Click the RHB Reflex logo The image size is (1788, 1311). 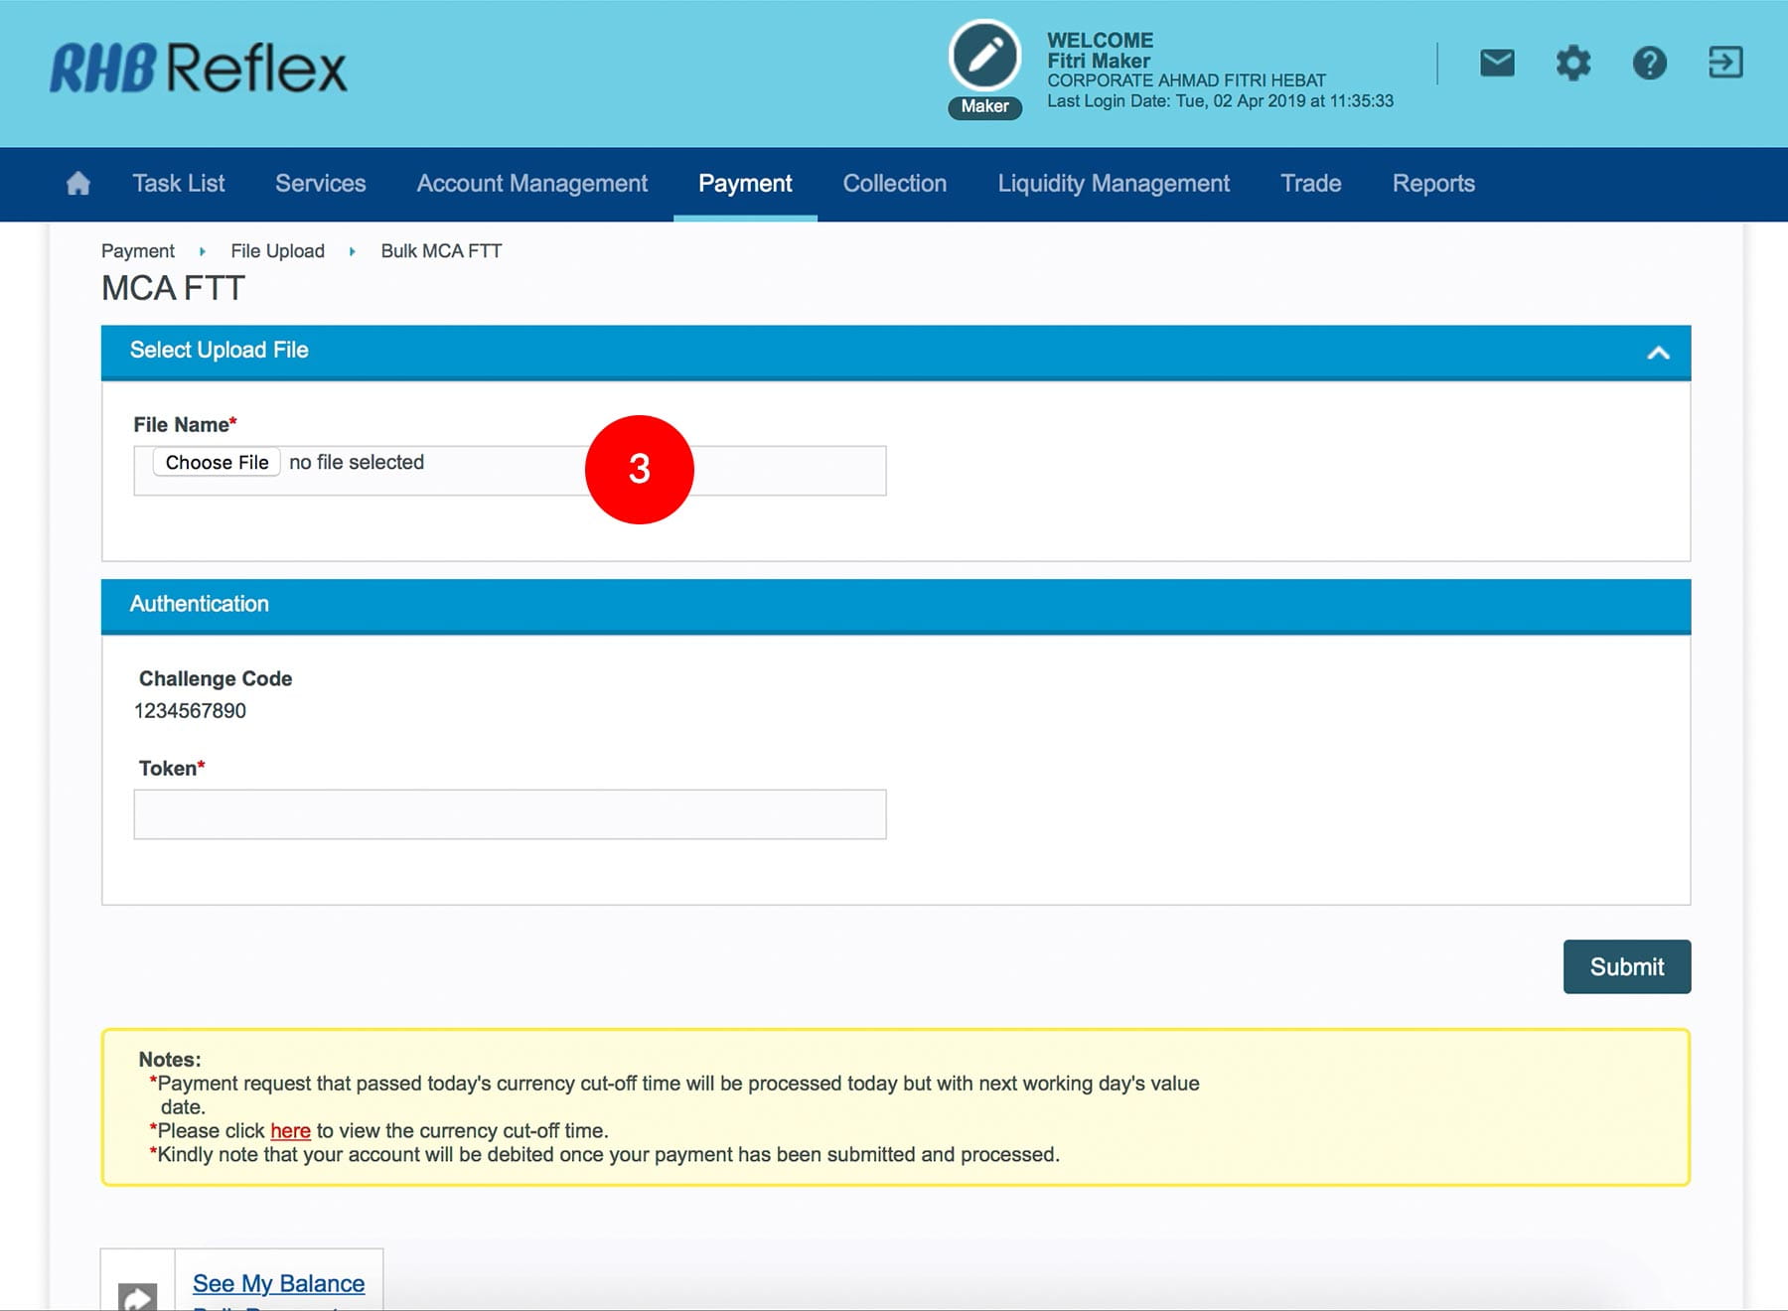(199, 69)
